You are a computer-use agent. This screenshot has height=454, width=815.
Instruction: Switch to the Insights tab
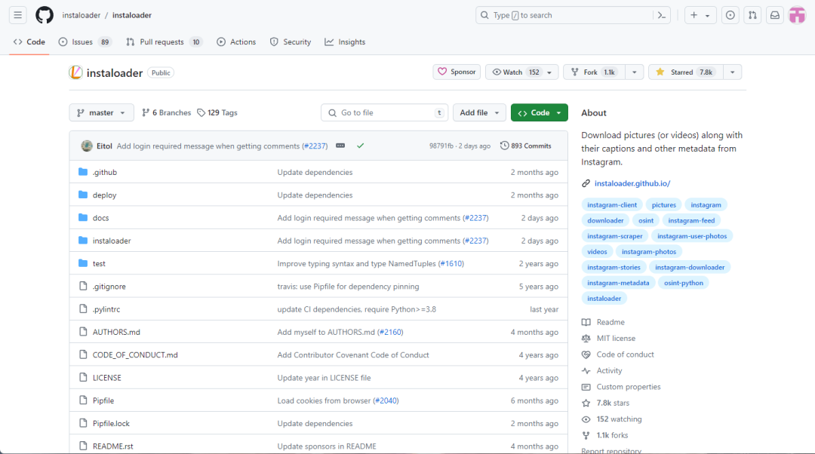coord(345,42)
